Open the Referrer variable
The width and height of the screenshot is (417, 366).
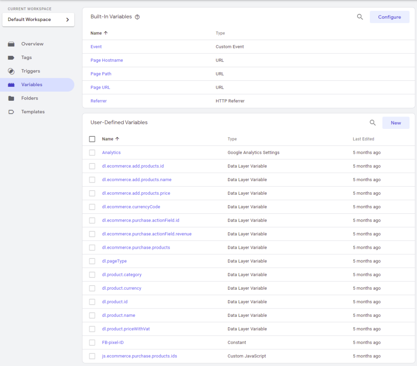[98, 101]
